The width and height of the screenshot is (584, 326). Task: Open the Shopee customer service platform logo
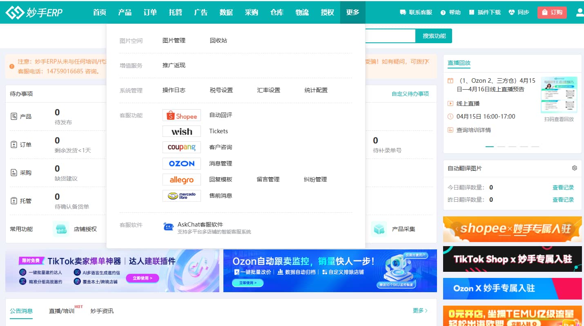(x=182, y=115)
